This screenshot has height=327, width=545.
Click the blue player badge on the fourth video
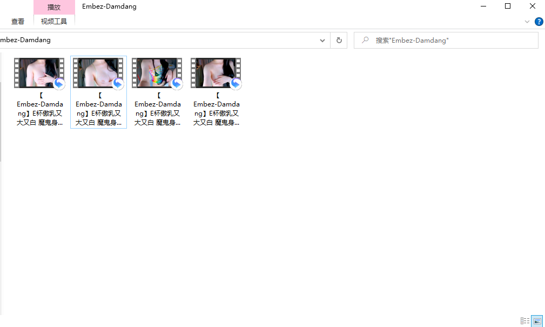pyautogui.click(x=236, y=84)
